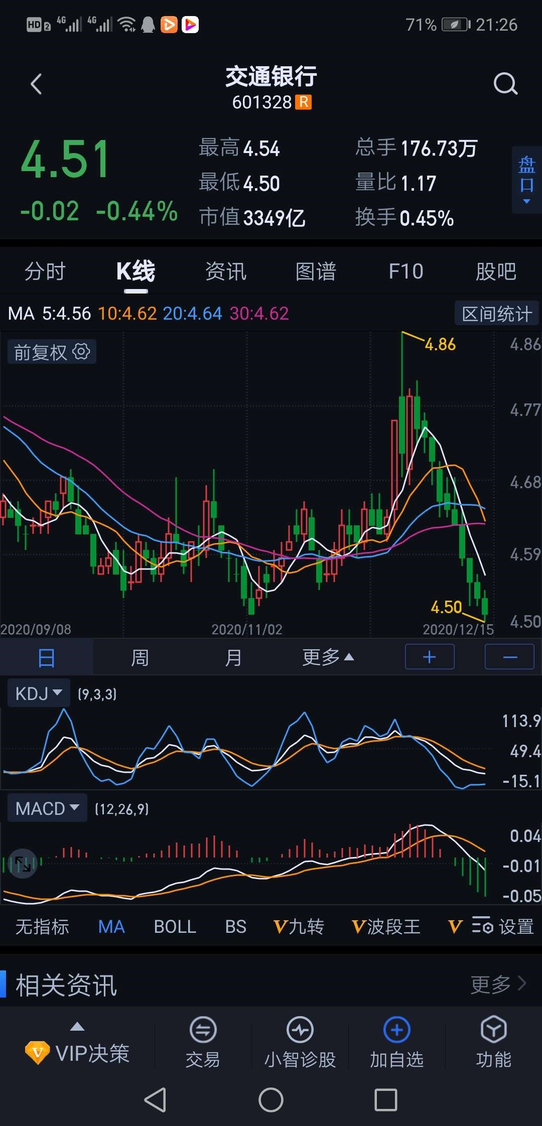
Task: Tap the 4.86 high marker on chart
Action: tap(440, 344)
